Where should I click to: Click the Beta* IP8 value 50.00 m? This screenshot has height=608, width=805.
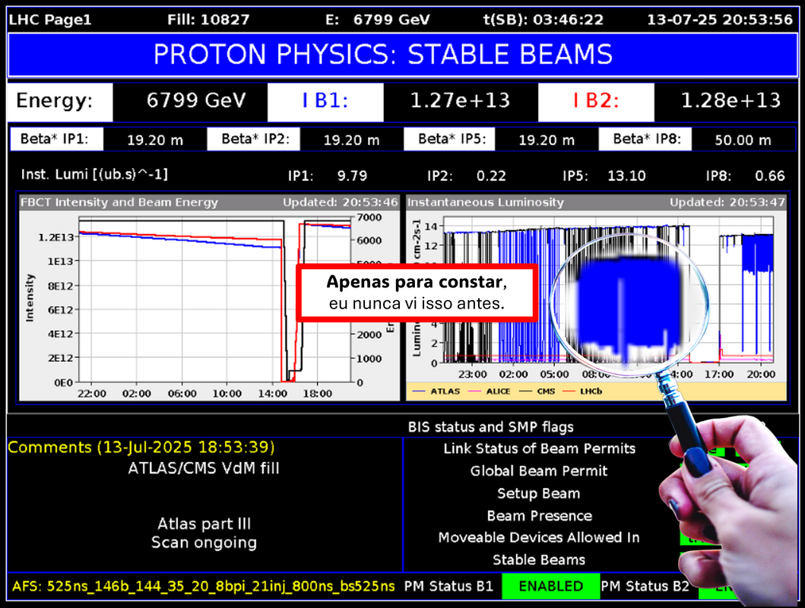[x=732, y=140]
